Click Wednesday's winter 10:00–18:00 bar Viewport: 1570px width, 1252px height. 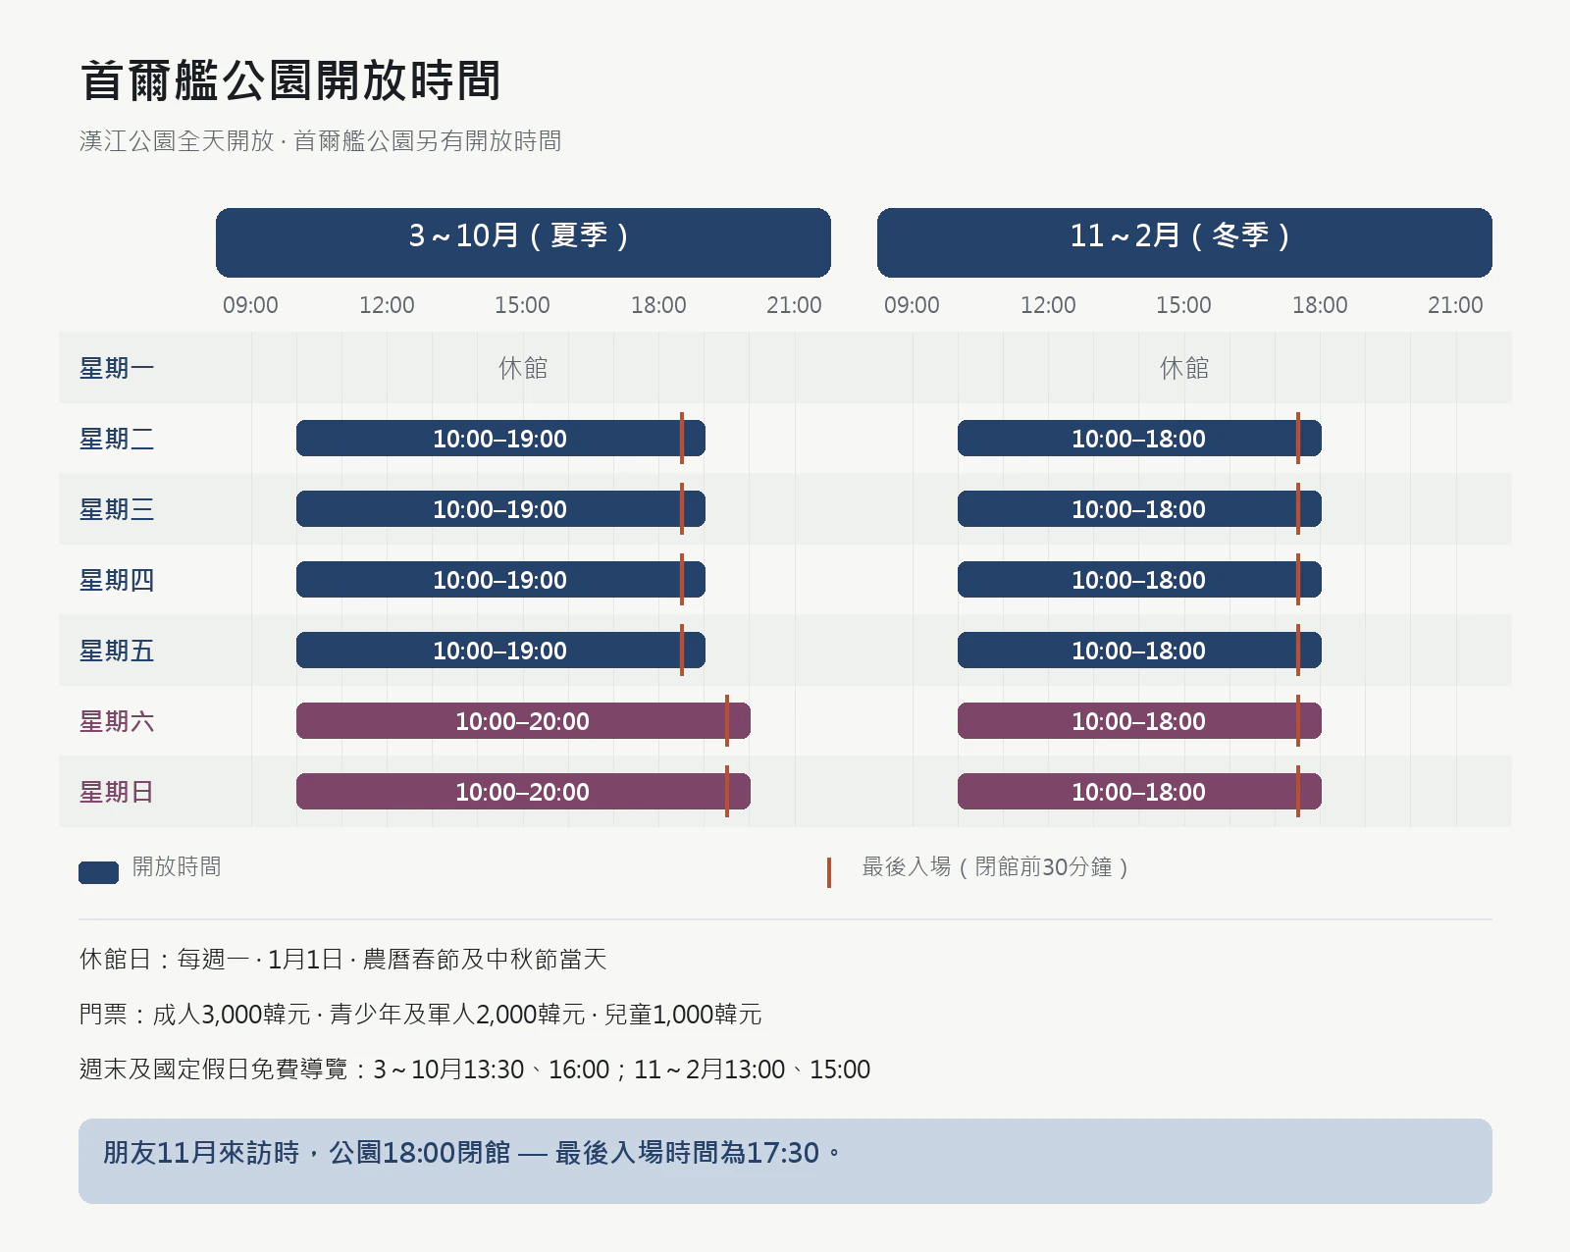click(1139, 509)
